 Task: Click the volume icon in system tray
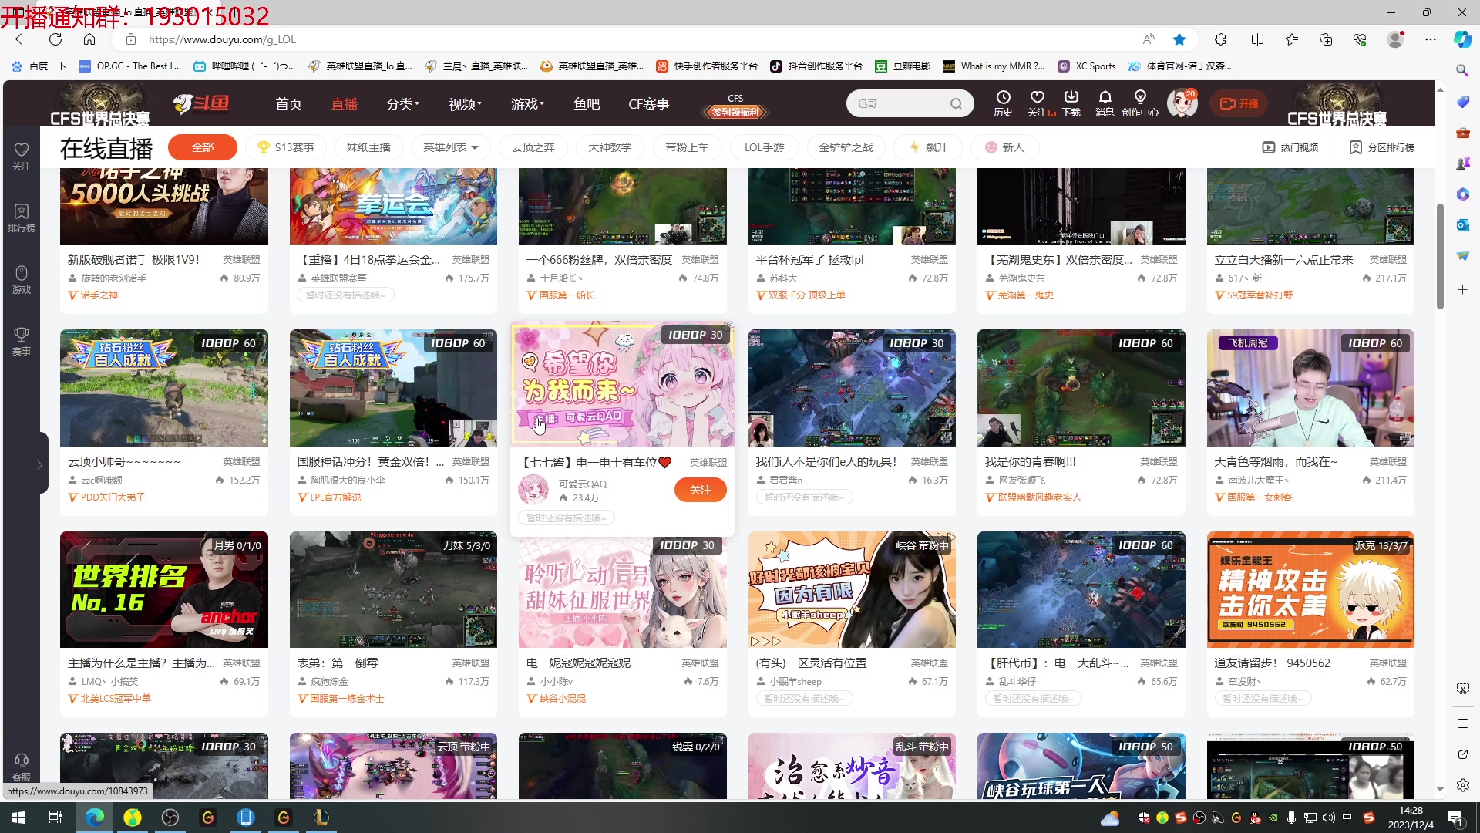coord(1328,818)
